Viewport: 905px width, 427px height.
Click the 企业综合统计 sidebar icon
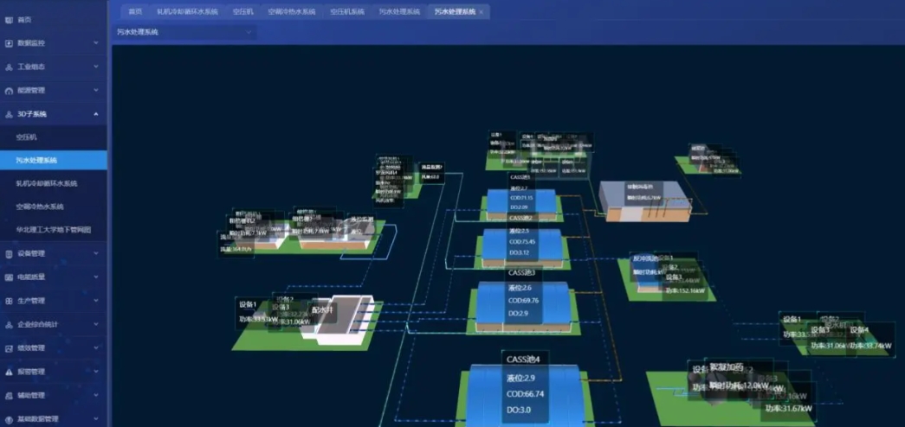[x=9, y=324]
